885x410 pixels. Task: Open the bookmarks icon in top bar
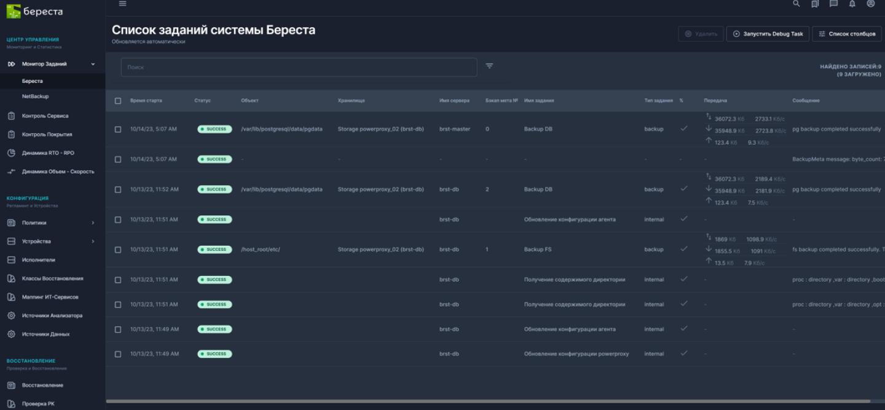click(815, 4)
